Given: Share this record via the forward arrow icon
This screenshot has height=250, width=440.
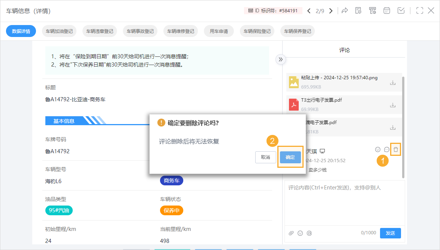Looking at the screenshot, I should (x=345, y=10).
